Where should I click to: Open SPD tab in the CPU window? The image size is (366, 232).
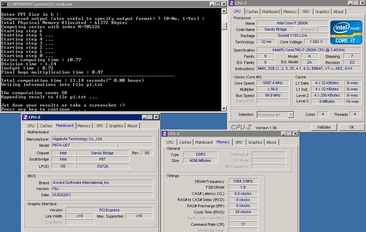click(x=306, y=12)
